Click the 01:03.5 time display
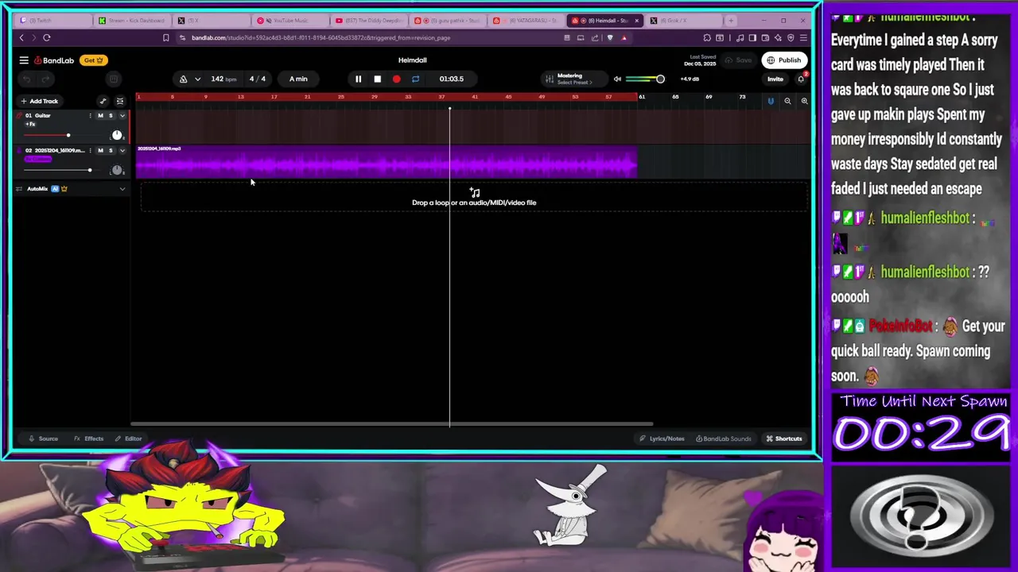1018x572 pixels. [451, 79]
